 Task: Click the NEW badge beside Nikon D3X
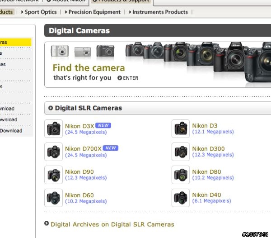coord(103,125)
